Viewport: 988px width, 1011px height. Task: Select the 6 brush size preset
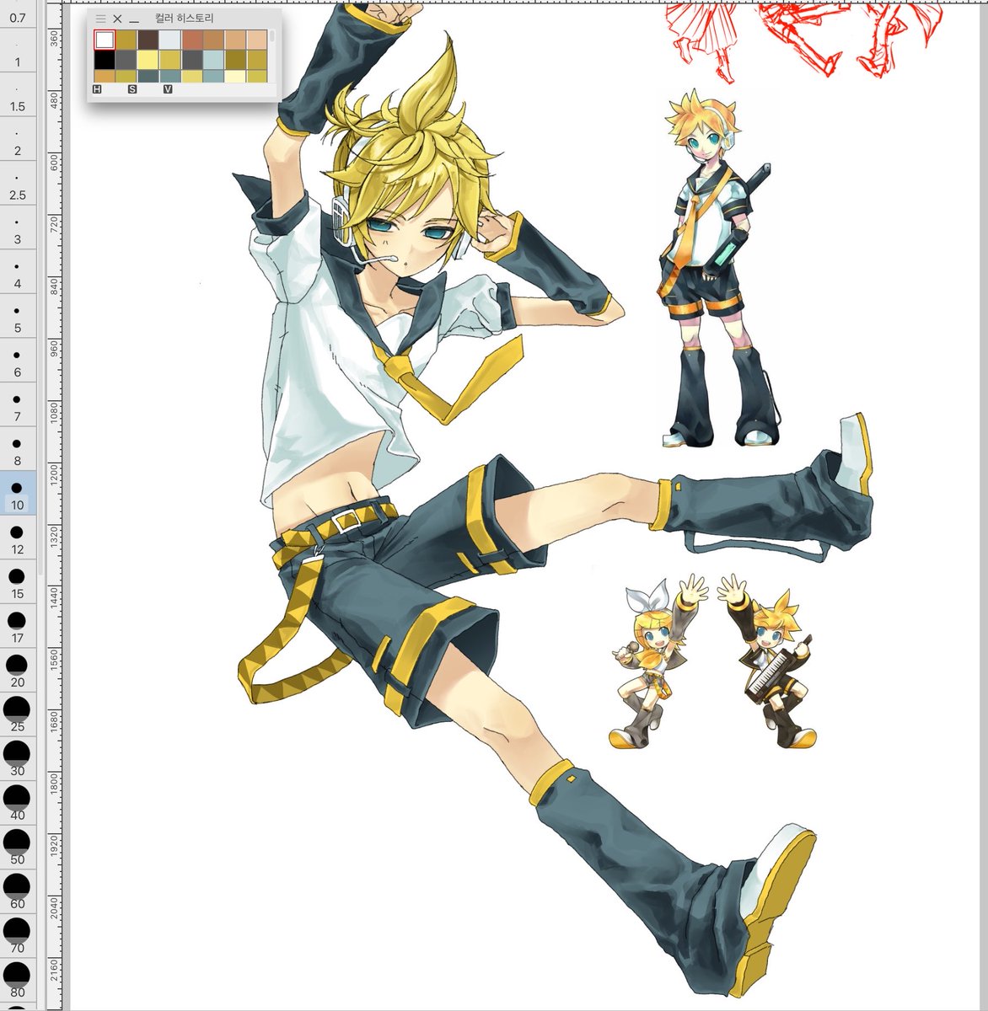point(17,361)
